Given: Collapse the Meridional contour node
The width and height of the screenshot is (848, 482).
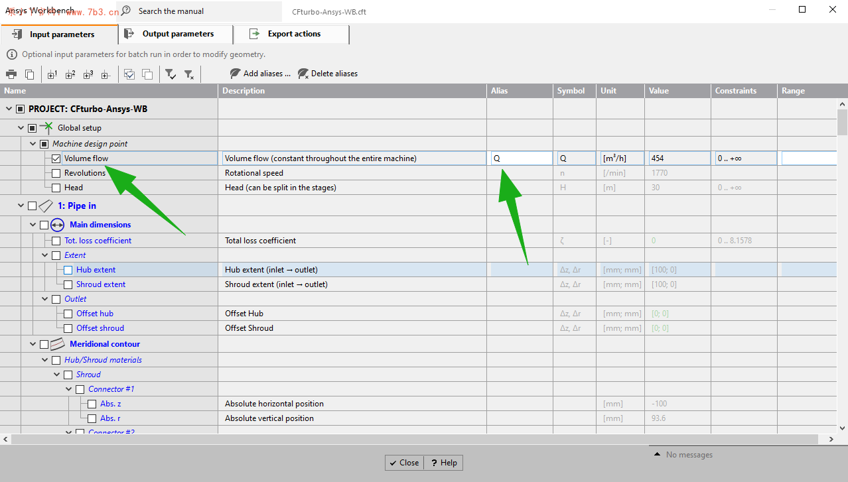Looking at the screenshot, I should point(33,344).
